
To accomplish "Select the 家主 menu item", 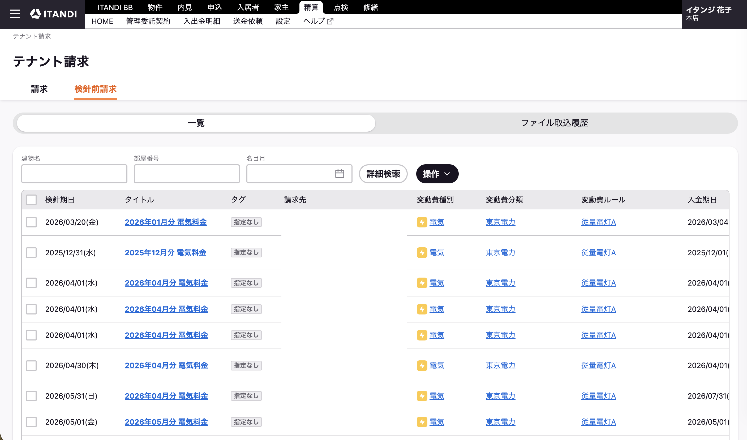I will coord(281,7).
